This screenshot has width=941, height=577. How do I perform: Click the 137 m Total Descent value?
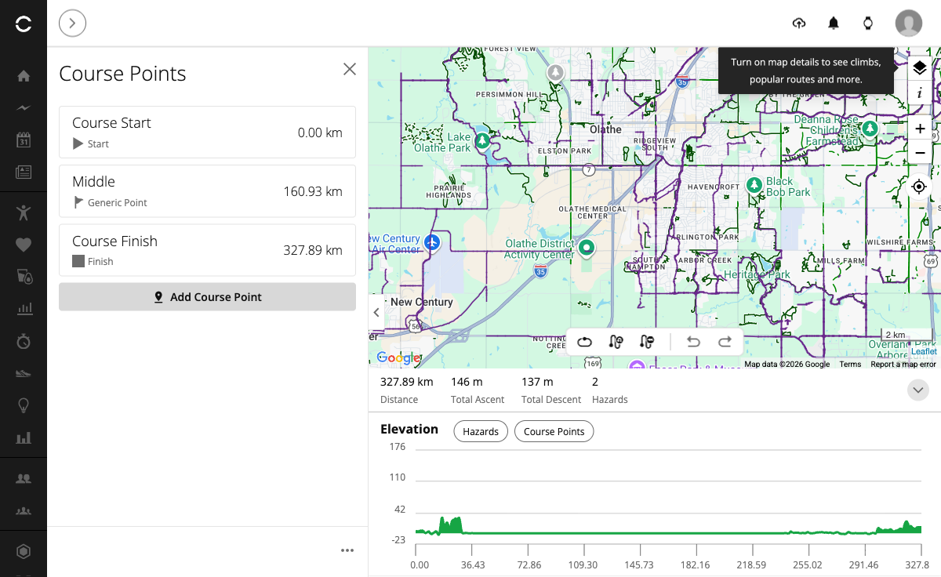click(537, 382)
